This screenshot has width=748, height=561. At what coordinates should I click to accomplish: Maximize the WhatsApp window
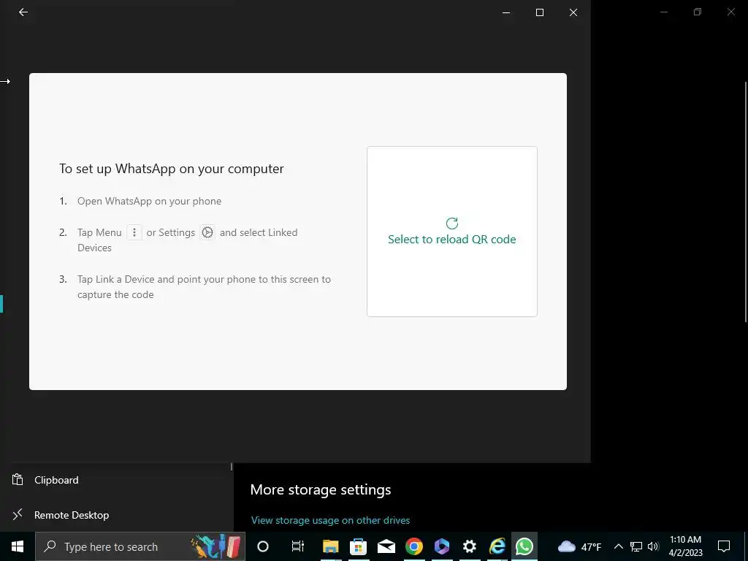540,12
